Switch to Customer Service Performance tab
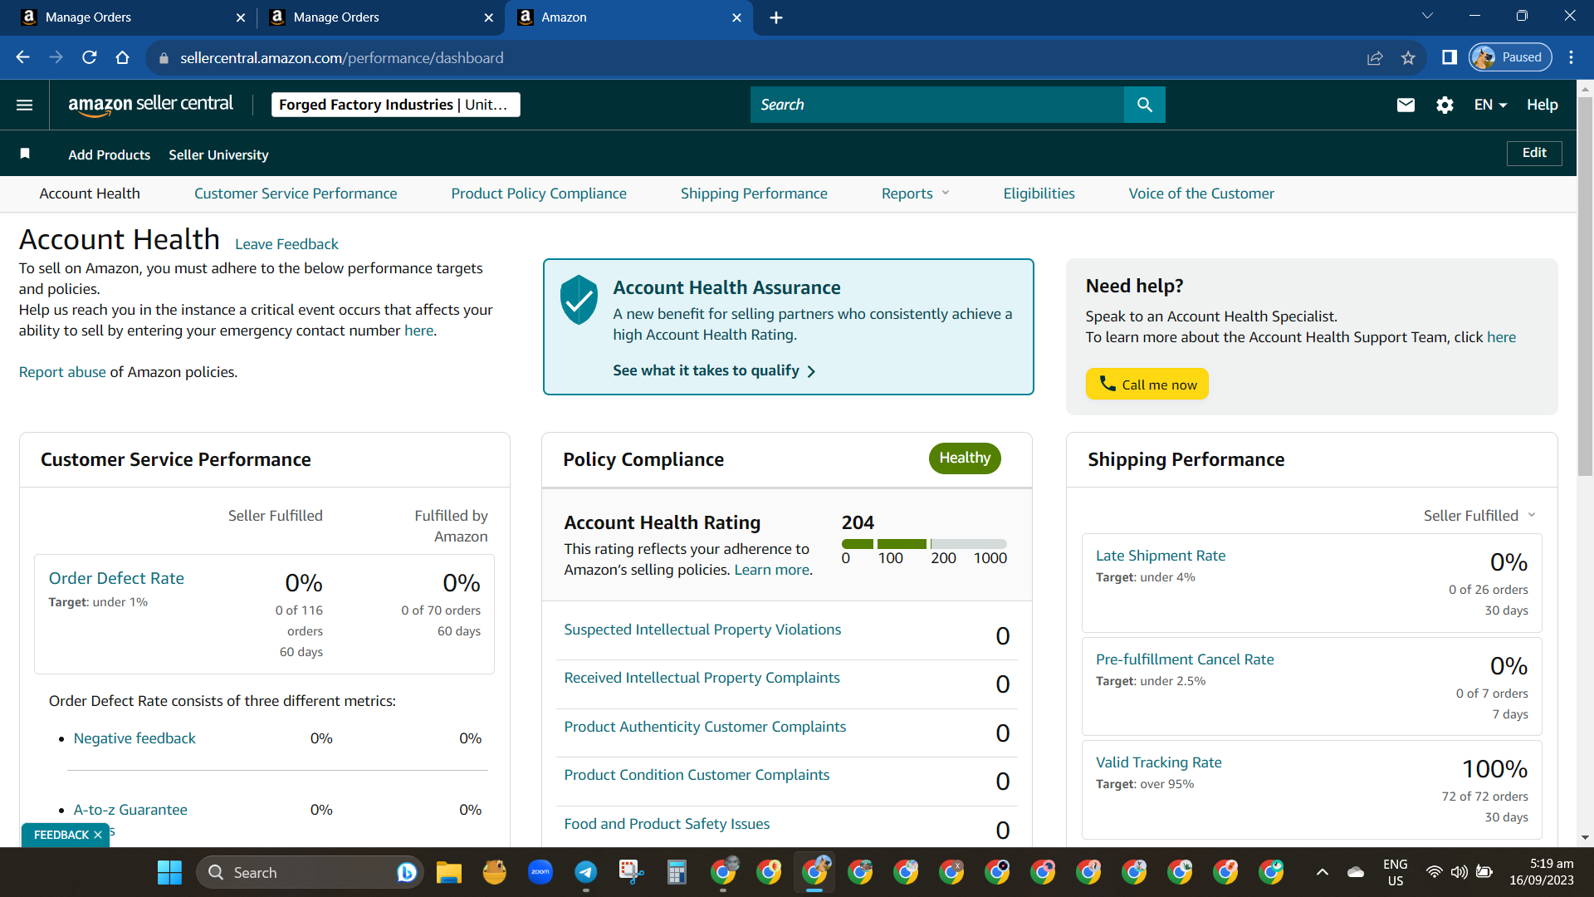 point(296,194)
